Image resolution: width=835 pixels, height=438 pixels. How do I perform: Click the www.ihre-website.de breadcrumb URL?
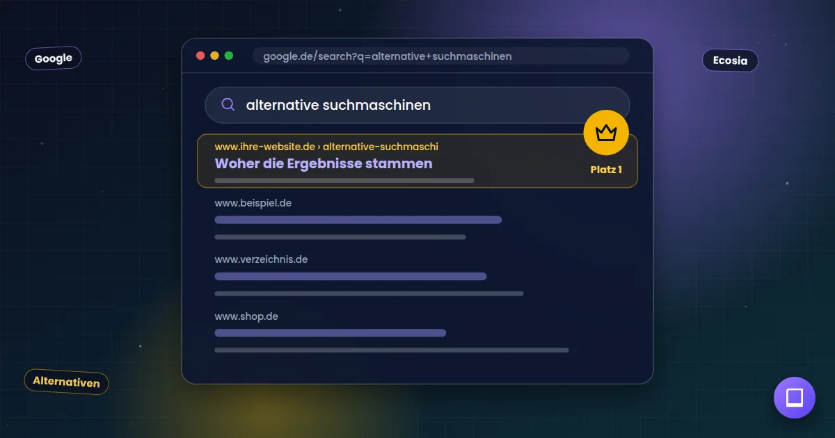(326, 147)
